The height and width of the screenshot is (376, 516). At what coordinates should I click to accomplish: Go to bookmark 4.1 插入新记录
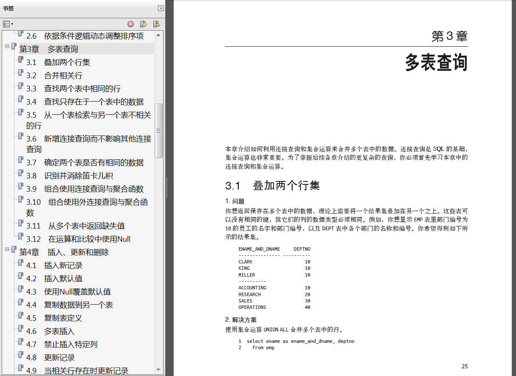[54, 266]
